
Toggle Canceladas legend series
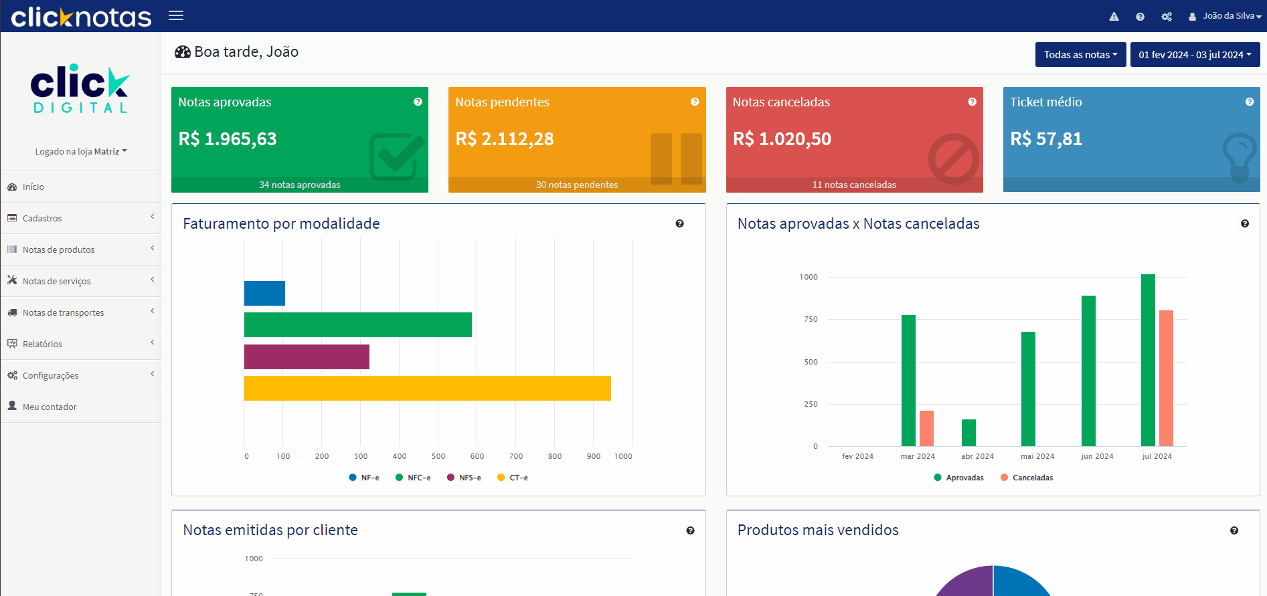click(x=1027, y=478)
